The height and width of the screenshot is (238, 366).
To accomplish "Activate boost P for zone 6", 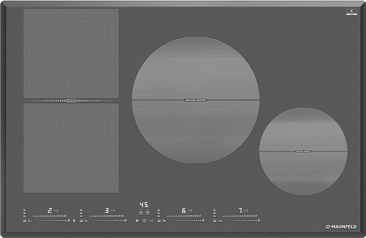I will pos(203,221).
